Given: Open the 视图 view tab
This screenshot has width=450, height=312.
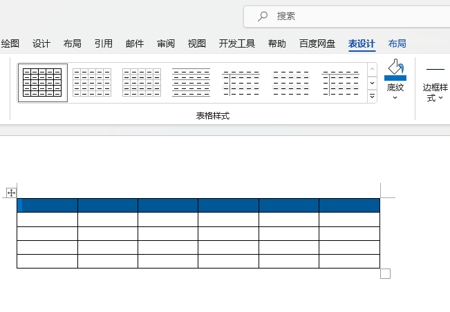Looking at the screenshot, I should tap(197, 44).
